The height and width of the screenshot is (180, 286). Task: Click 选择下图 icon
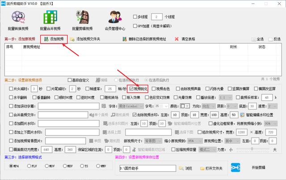177,132
